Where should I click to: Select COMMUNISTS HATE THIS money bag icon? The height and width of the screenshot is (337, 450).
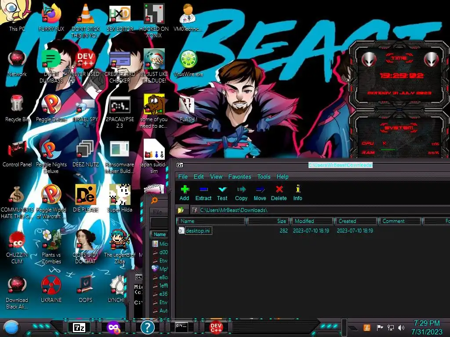17,202
